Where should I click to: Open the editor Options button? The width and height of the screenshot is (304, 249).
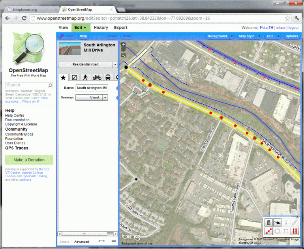click(x=292, y=36)
